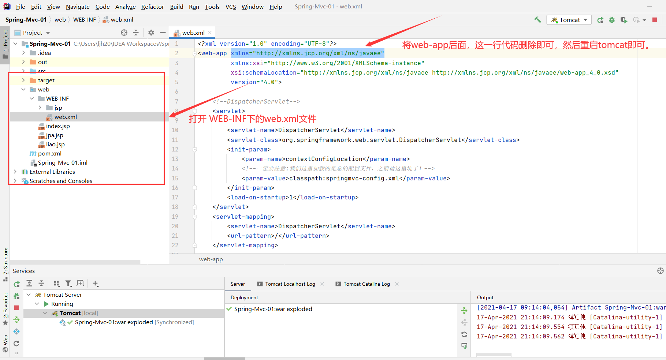Toggle fold marker at line 16 closing init-param
The height and width of the screenshot is (360, 666).
[x=195, y=188]
